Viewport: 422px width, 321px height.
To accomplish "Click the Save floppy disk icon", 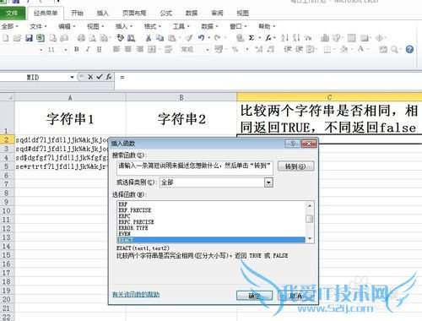I will [29, 38].
